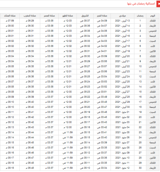
Task: Select Ramadan day 15 cell
Action: 140,92
